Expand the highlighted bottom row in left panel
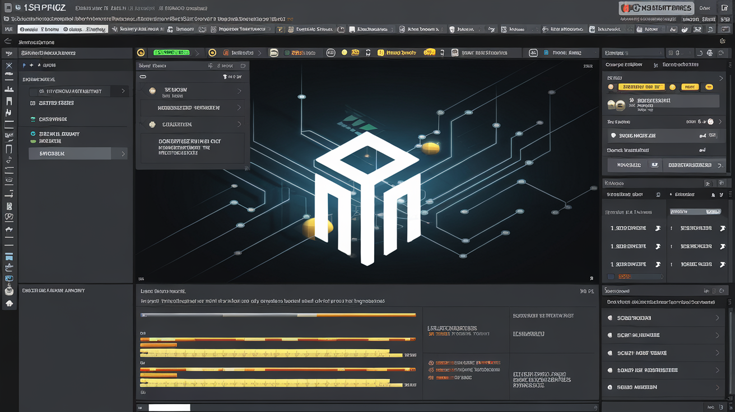The image size is (735, 412). 78,153
